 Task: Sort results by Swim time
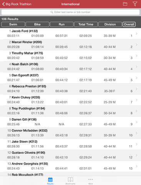(13, 24)
